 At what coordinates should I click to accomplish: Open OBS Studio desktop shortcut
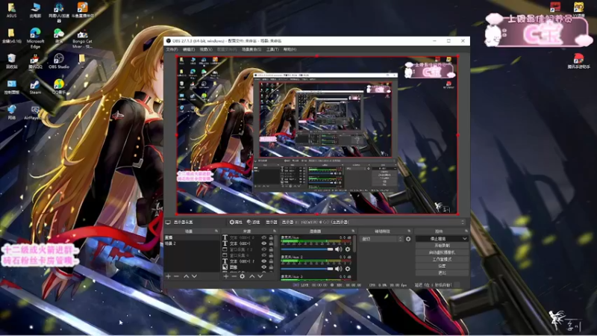coord(59,61)
